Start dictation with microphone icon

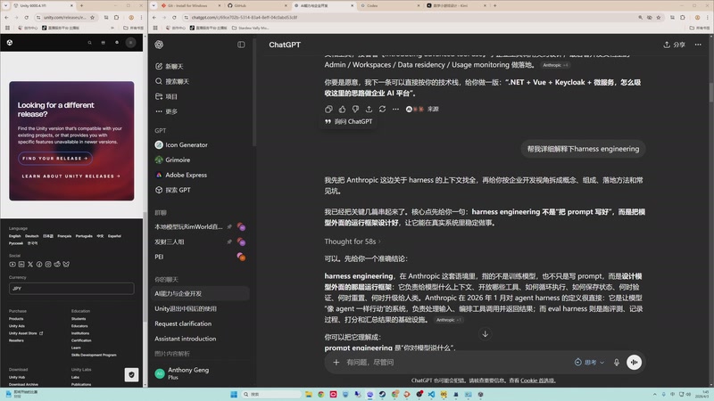point(617,363)
